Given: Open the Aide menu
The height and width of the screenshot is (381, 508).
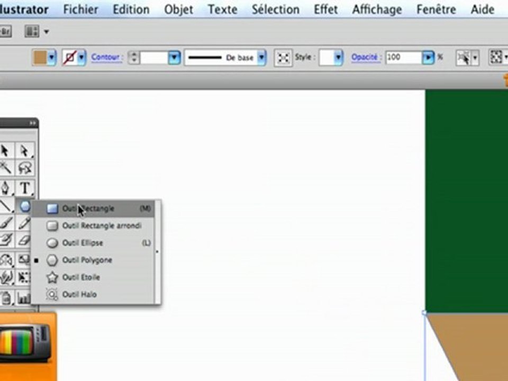Looking at the screenshot, I should click(482, 10).
